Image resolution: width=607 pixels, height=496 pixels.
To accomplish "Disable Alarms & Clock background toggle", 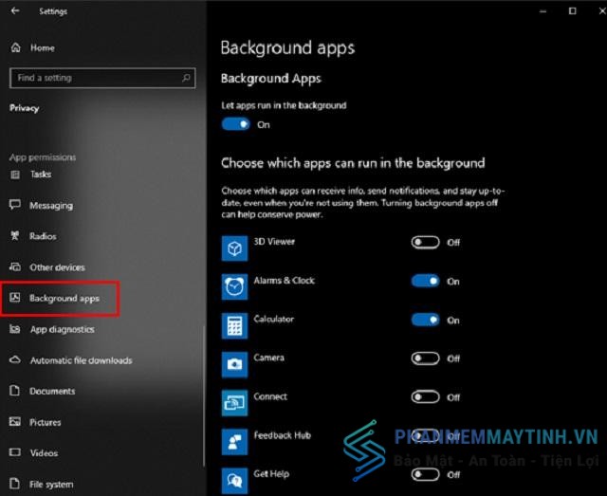I will point(426,281).
